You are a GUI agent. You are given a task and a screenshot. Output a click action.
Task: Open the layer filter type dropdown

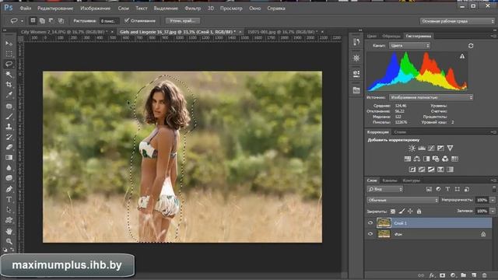pyautogui.click(x=385, y=189)
